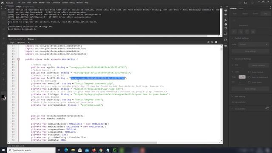The image size is (272, 153).
Task: Open Mail from the taskbar
Action: pos(87,150)
